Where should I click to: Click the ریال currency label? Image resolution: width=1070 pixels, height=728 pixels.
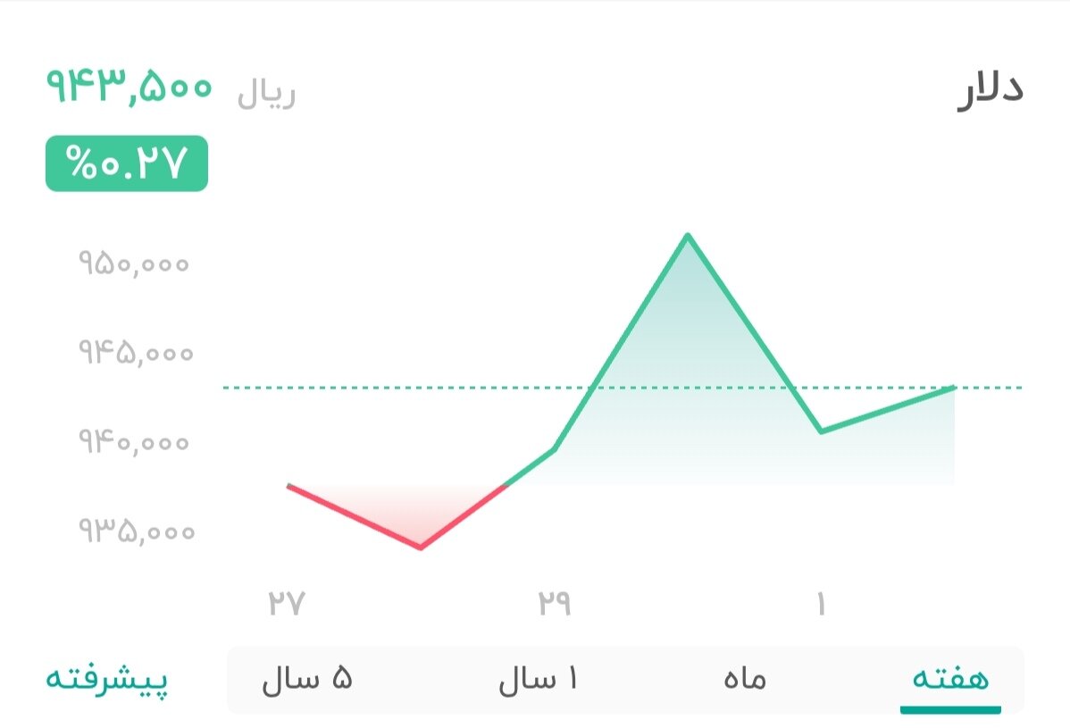pyautogui.click(x=265, y=89)
